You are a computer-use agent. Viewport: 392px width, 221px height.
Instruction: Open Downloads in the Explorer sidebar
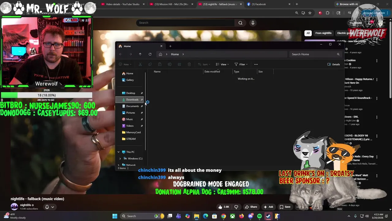tap(130, 100)
